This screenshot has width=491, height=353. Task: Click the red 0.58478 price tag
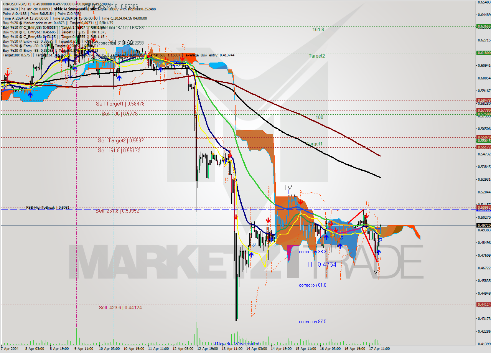pyautogui.click(x=483, y=101)
